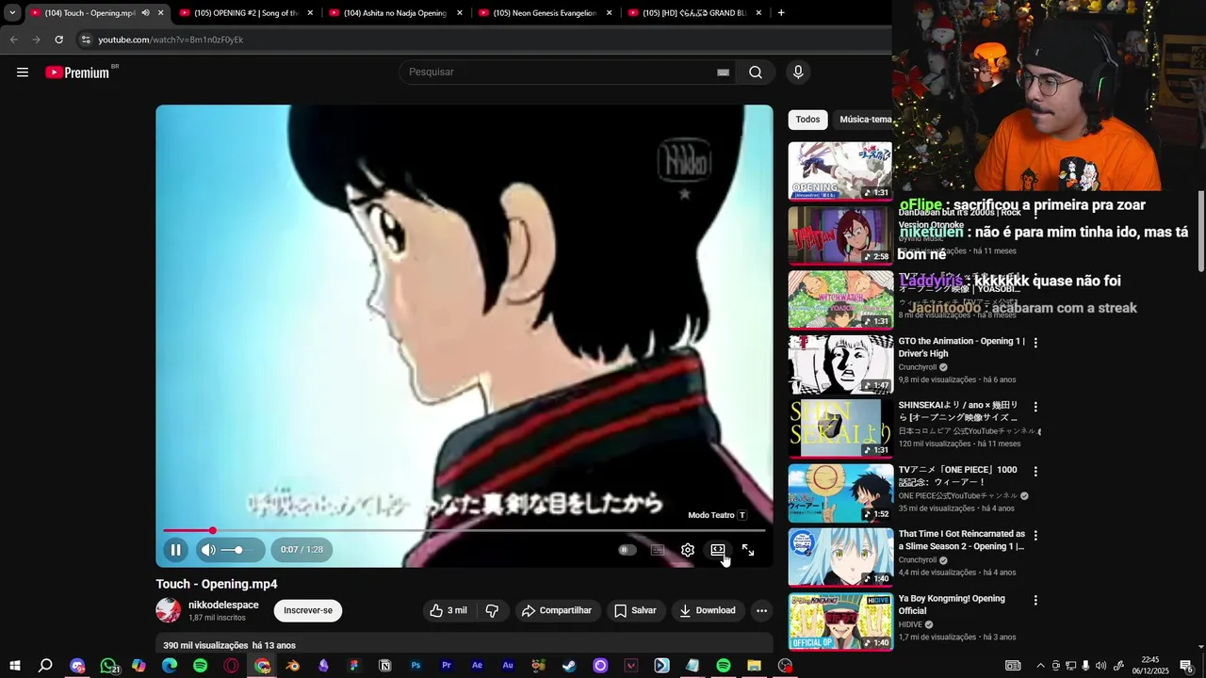Switch to theater mode (Modo Teatro)

tap(718, 550)
